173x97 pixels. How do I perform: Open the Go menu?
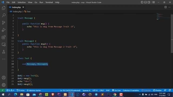pos(36,2)
